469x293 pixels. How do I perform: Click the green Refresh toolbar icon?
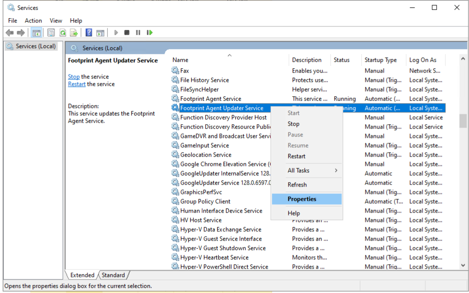[63, 32]
